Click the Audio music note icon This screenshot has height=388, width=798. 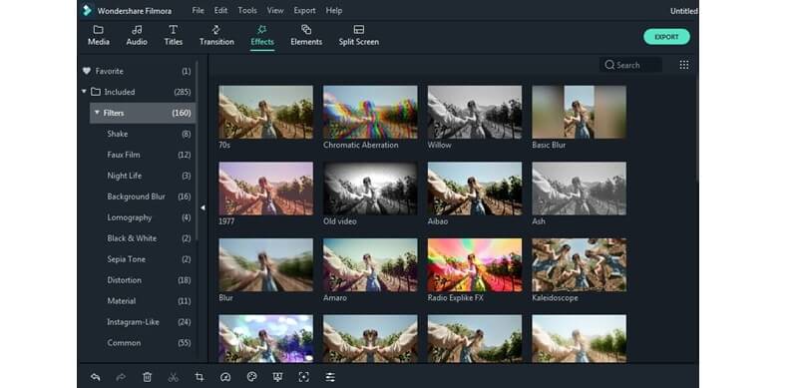pyautogui.click(x=137, y=30)
